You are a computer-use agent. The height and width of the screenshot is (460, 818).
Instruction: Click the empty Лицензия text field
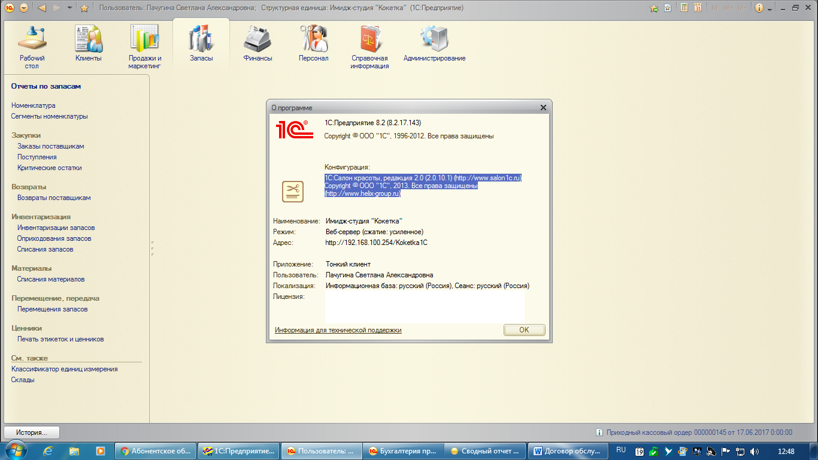point(424,307)
